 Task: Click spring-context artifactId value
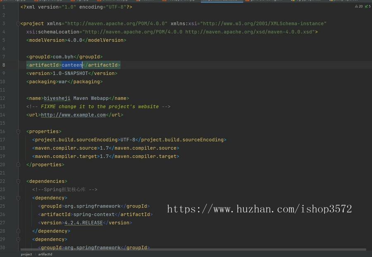click(x=94, y=214)
